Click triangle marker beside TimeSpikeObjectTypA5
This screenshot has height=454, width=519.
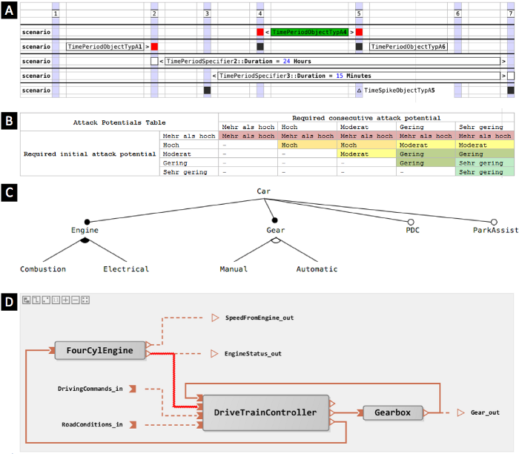tap(360, 91)
